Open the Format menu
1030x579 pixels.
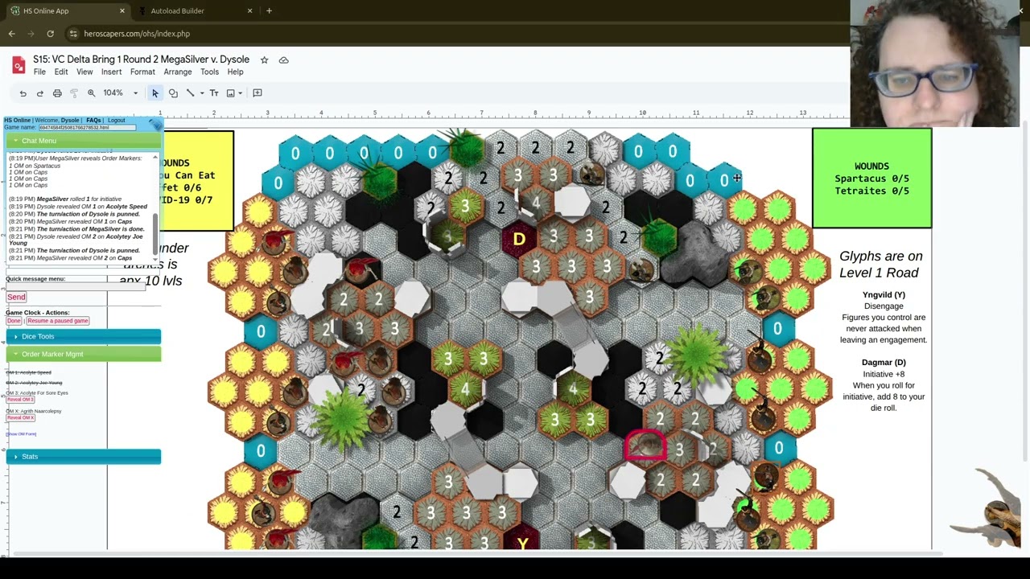pos(142,72)
